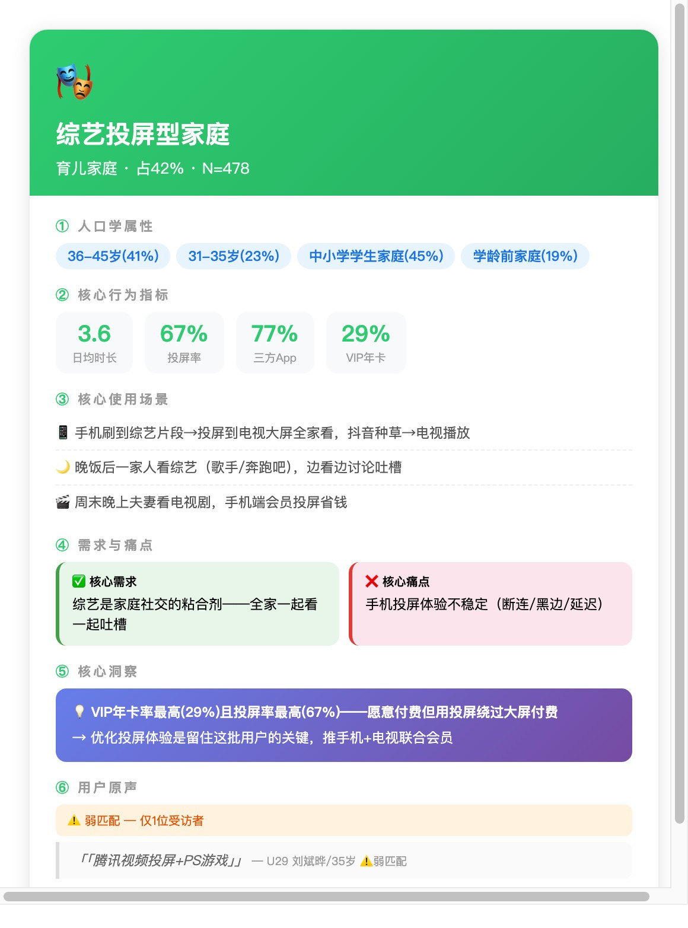This screenshot has width=688, height=928.
Task: Click the red X beside 核心痛点
Action: [x=372, y=581]
